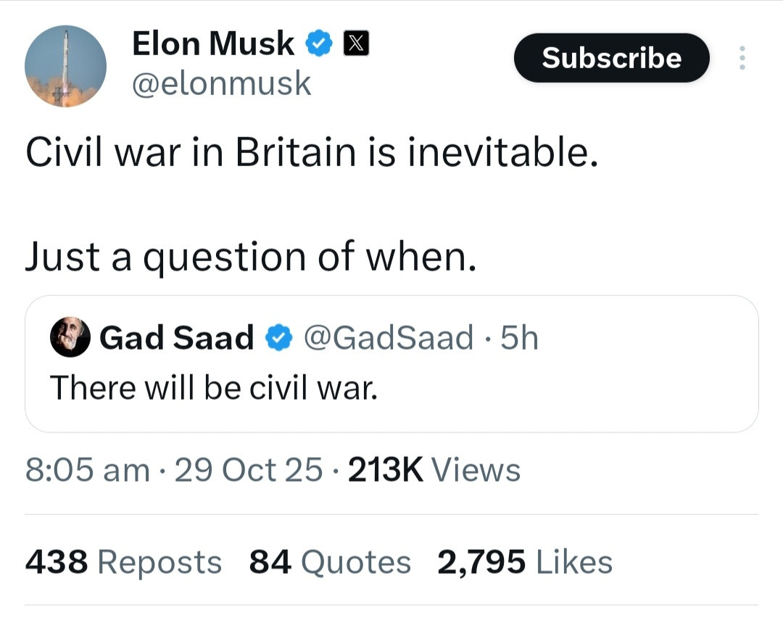Image resolution: width=783 pixels, height=618 pixels.
Task: Show the 438 Reposts list
Action: 123,563
